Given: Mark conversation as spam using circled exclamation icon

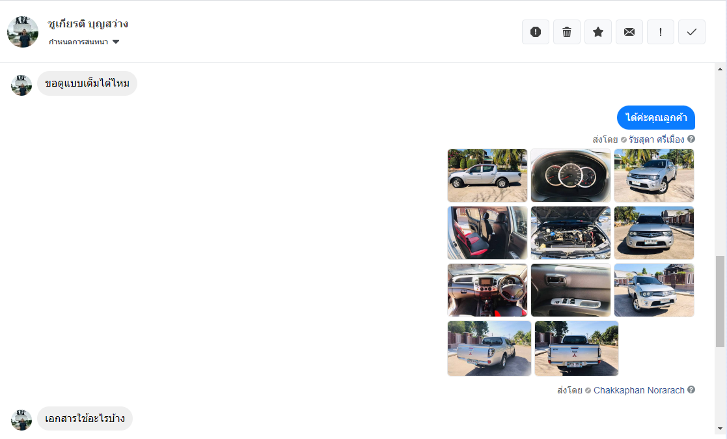Looking at the screenshot, I should click(536, 32).
